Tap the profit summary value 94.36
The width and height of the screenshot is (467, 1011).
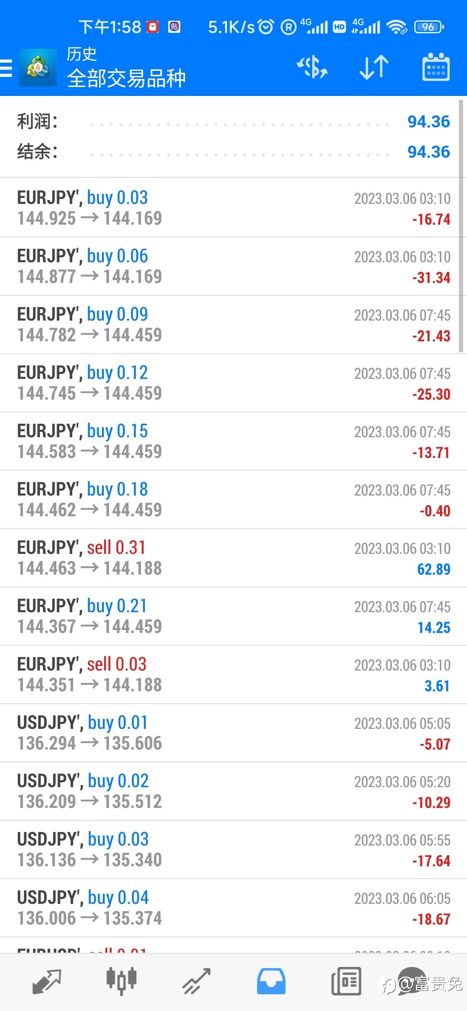coord(429,122)
